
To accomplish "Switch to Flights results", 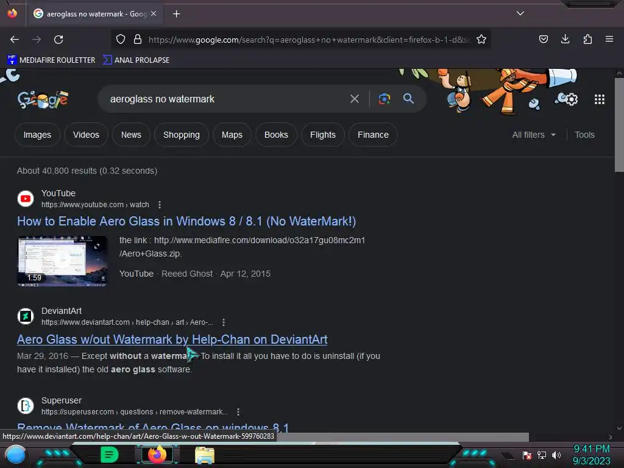I will [323, 135].
